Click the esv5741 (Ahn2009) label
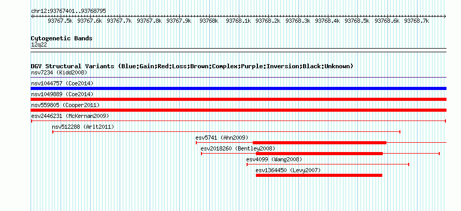 click(x=222, y=138)
